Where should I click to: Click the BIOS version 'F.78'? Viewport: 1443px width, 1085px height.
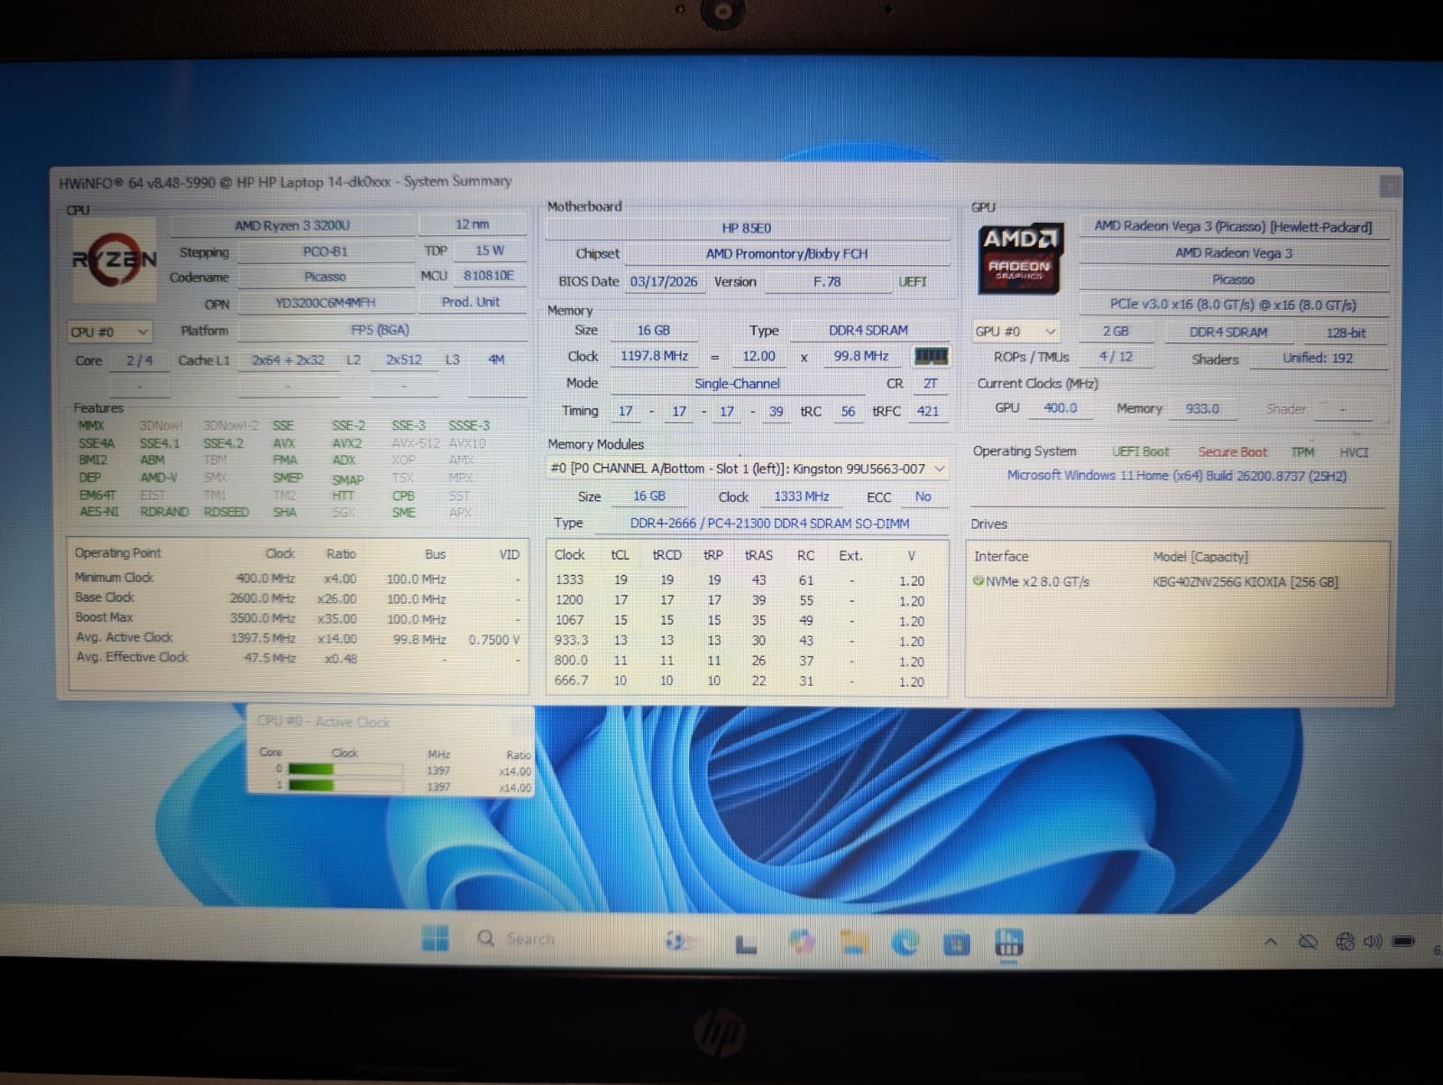tap(827, 281)
